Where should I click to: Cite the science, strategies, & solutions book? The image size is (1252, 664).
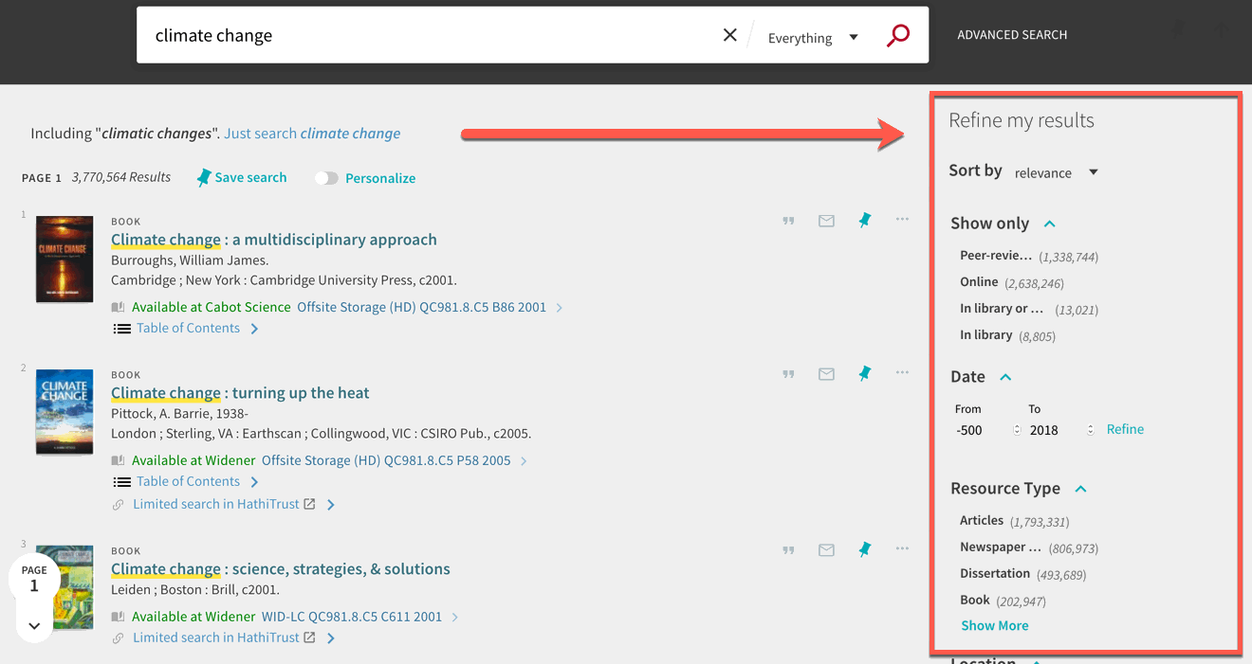coord(788,549)
